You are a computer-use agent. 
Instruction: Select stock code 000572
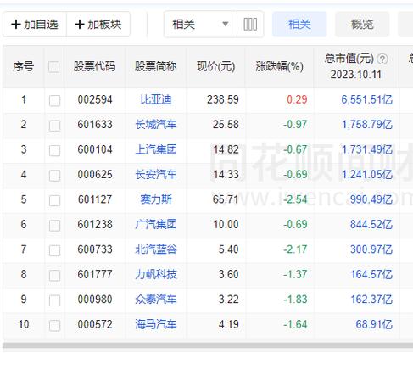click(95, 324)
